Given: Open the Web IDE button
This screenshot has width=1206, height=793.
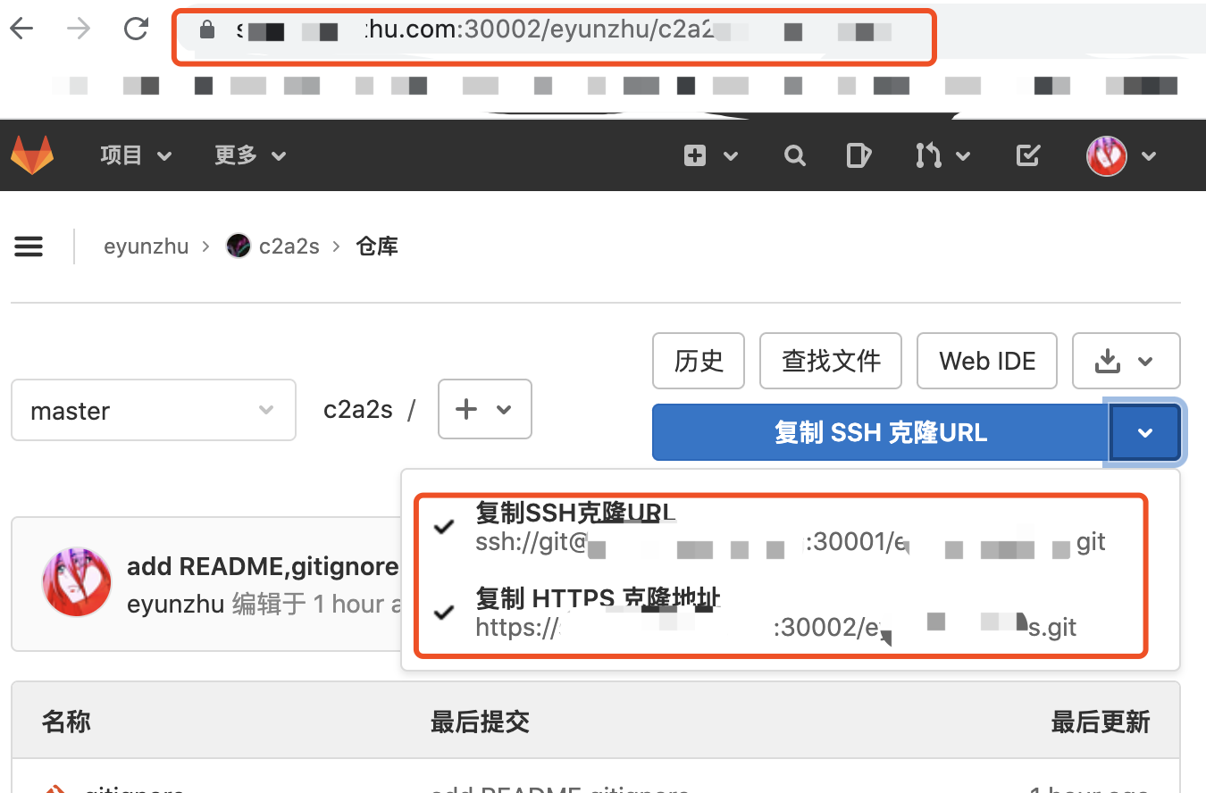Looking at the screenshot, I should tap(987, 361).
